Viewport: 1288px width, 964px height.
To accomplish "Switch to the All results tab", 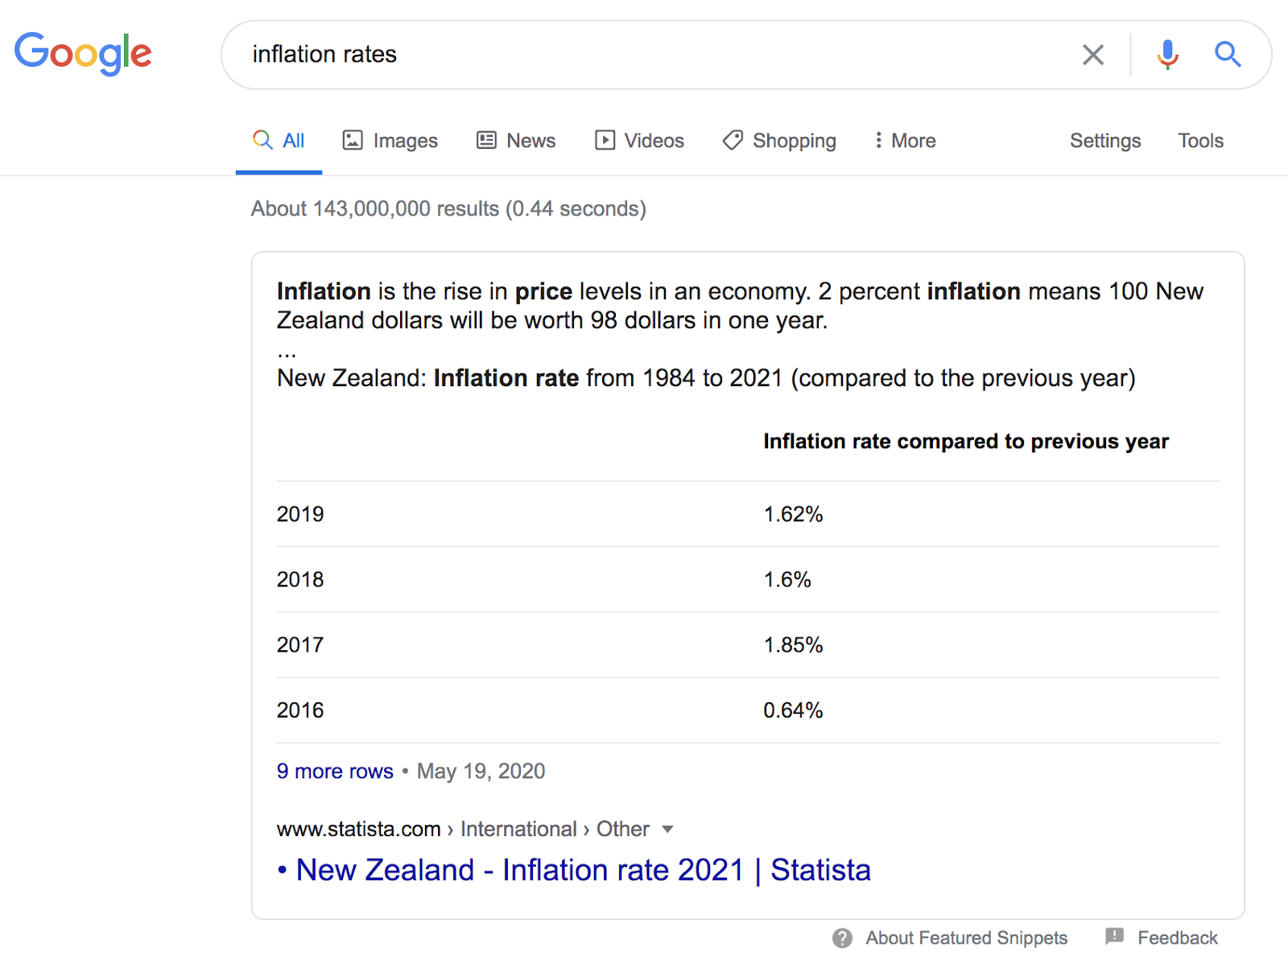I will pos(279,141).
